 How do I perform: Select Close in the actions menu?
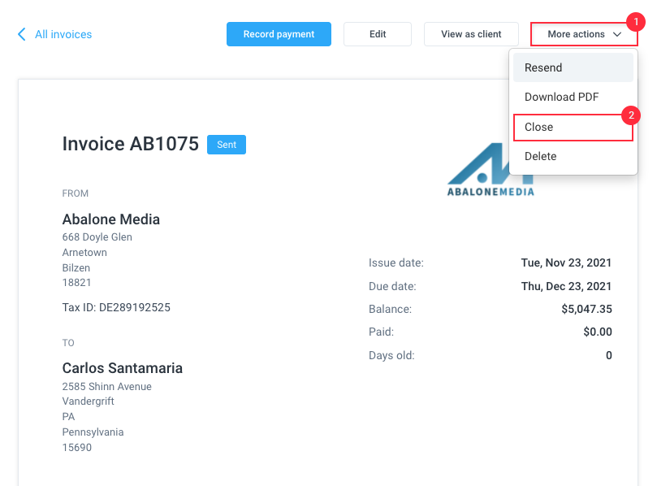(573, 127)
